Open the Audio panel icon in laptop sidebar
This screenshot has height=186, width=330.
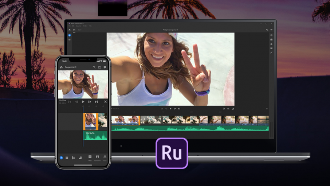pyautogui.click(x=271, y=48)
